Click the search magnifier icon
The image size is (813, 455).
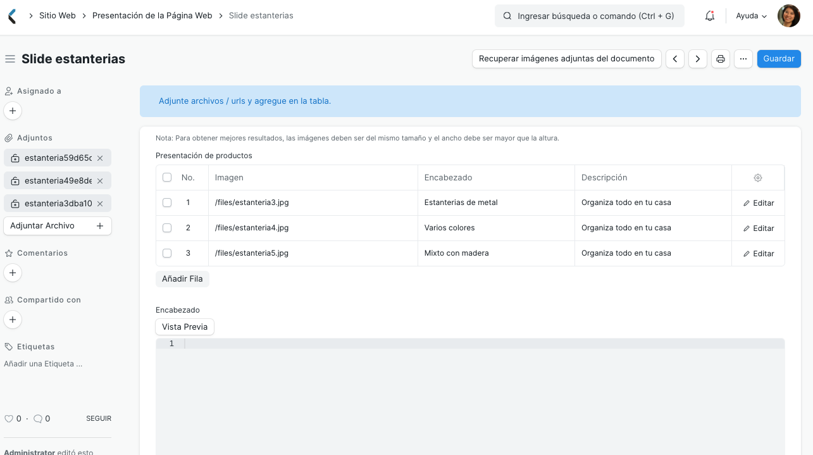click(507, 16)
